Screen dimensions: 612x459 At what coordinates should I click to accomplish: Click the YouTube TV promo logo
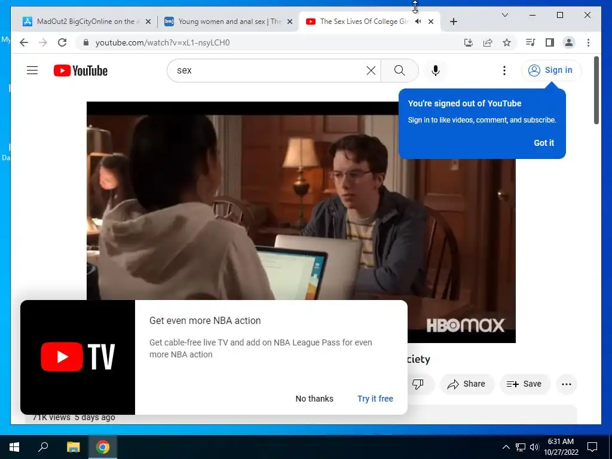click(x=78, y=357)
